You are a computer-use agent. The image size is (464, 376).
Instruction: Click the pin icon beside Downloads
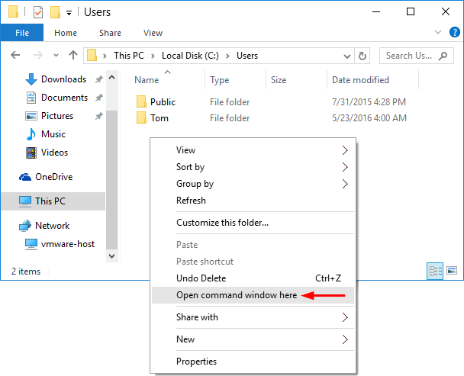(x=99, y=79)
